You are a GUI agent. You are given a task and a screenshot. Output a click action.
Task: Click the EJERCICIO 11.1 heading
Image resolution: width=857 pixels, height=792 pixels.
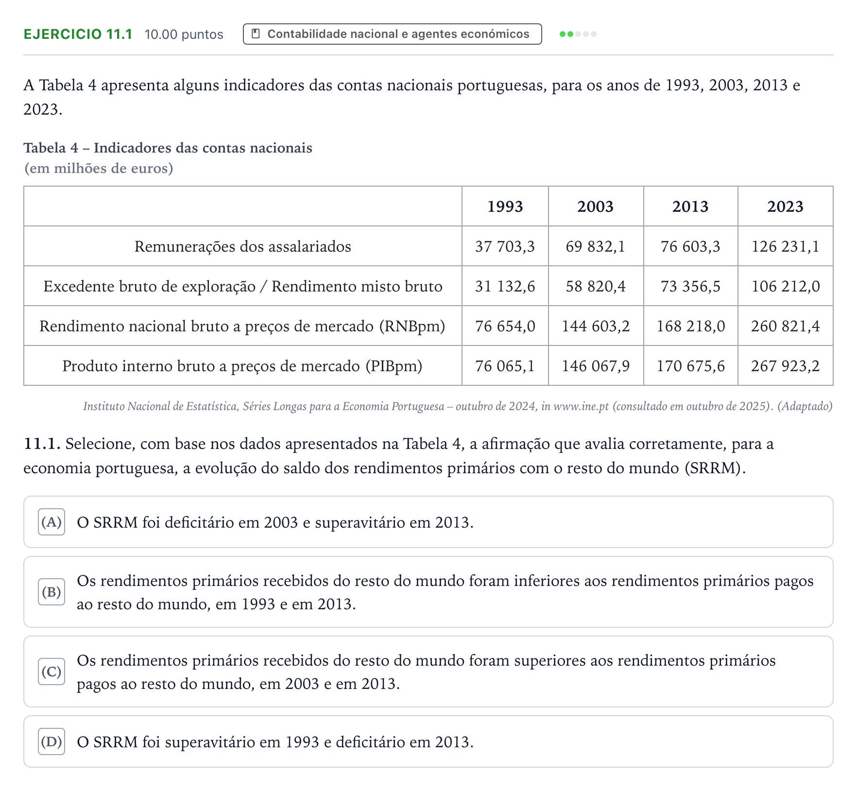click(x=78, y=34)
